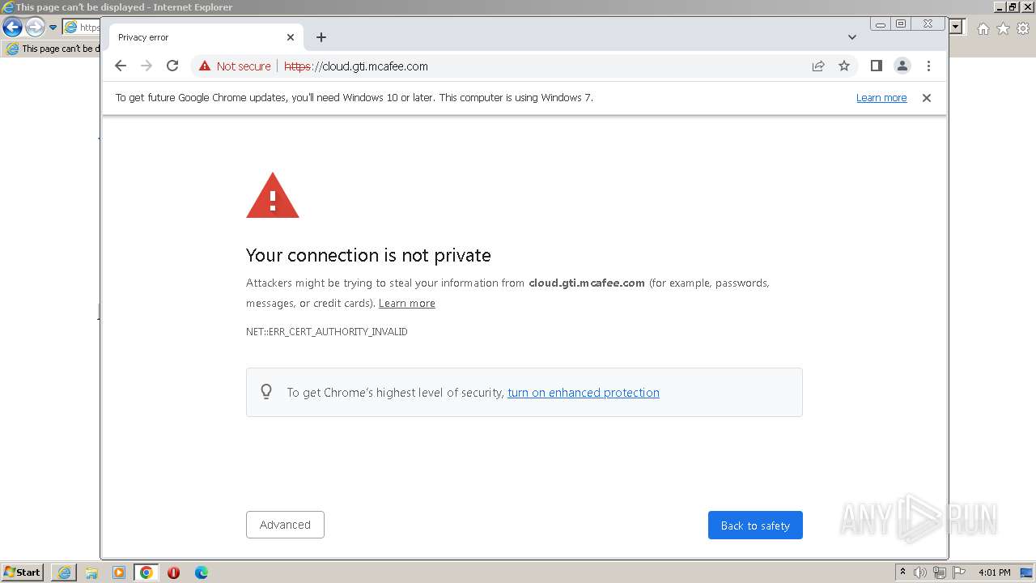The height and width of the screenshot is (583, 1036).
Task: Click Internet Explorer's forward button
Action: point(35,28)
